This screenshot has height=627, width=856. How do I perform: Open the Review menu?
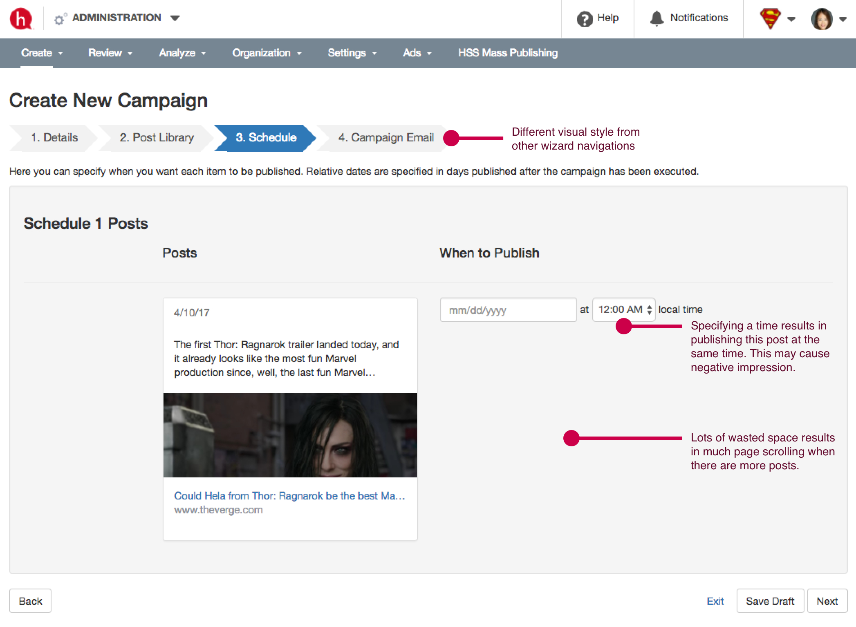pyautogui.click(x=110, y=53)
